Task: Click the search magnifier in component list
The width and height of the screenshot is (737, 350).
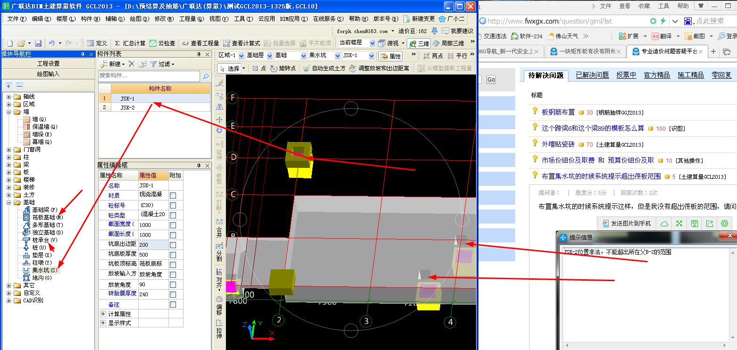Action: click(x=206, y=76)
